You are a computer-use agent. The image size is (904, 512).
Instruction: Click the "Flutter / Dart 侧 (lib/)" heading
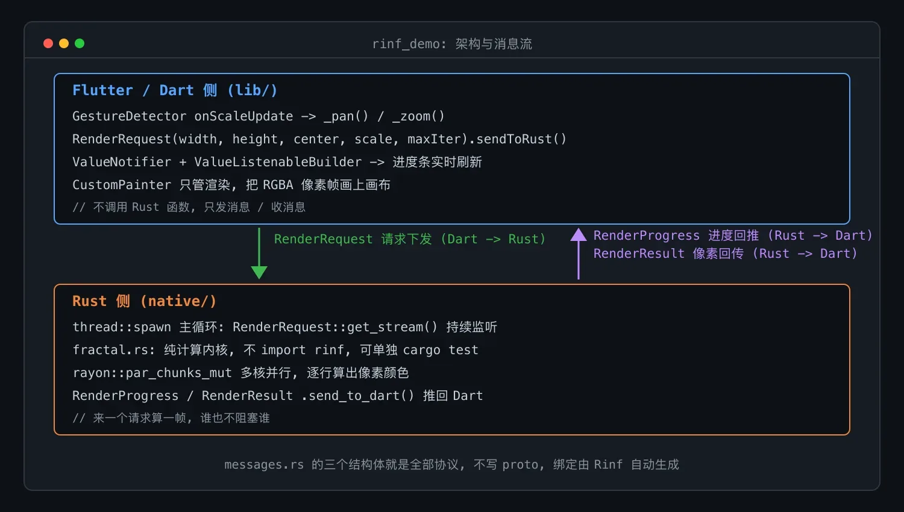[175, 90]
